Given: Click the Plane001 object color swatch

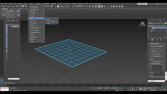Looking at the screenshot, I should click(x=166, y=23).
